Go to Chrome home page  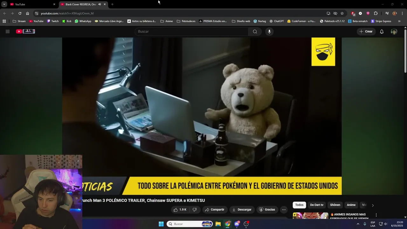(27, 13)
